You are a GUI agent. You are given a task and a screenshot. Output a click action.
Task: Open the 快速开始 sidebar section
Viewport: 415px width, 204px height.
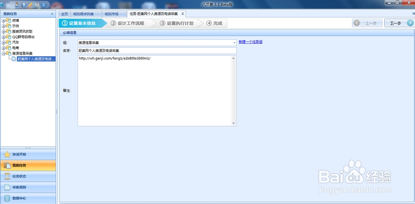pyautogui.click(x=28, y=155)
